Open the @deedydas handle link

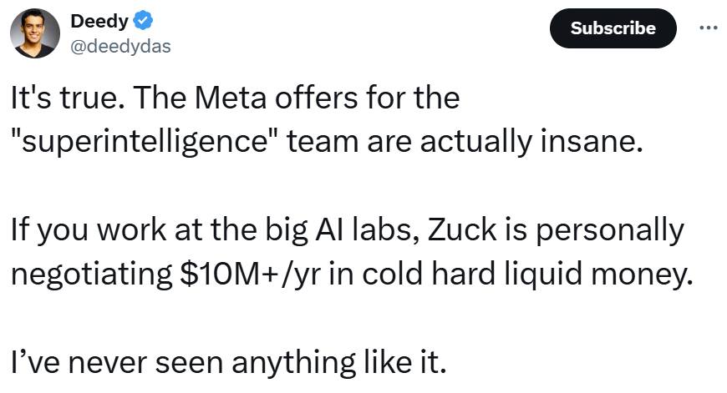point(120,46)
